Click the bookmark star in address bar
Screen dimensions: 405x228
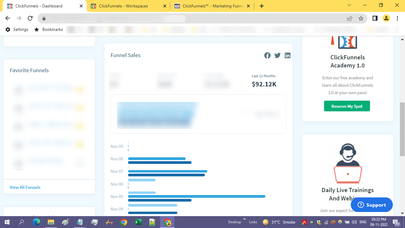(x=361, y=18)
